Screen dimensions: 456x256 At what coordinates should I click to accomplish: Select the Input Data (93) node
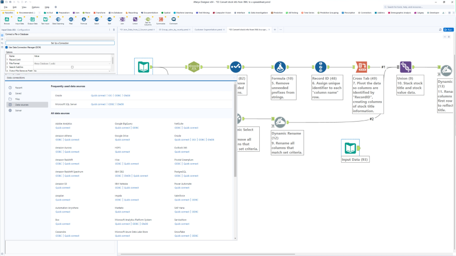point(350,148)
